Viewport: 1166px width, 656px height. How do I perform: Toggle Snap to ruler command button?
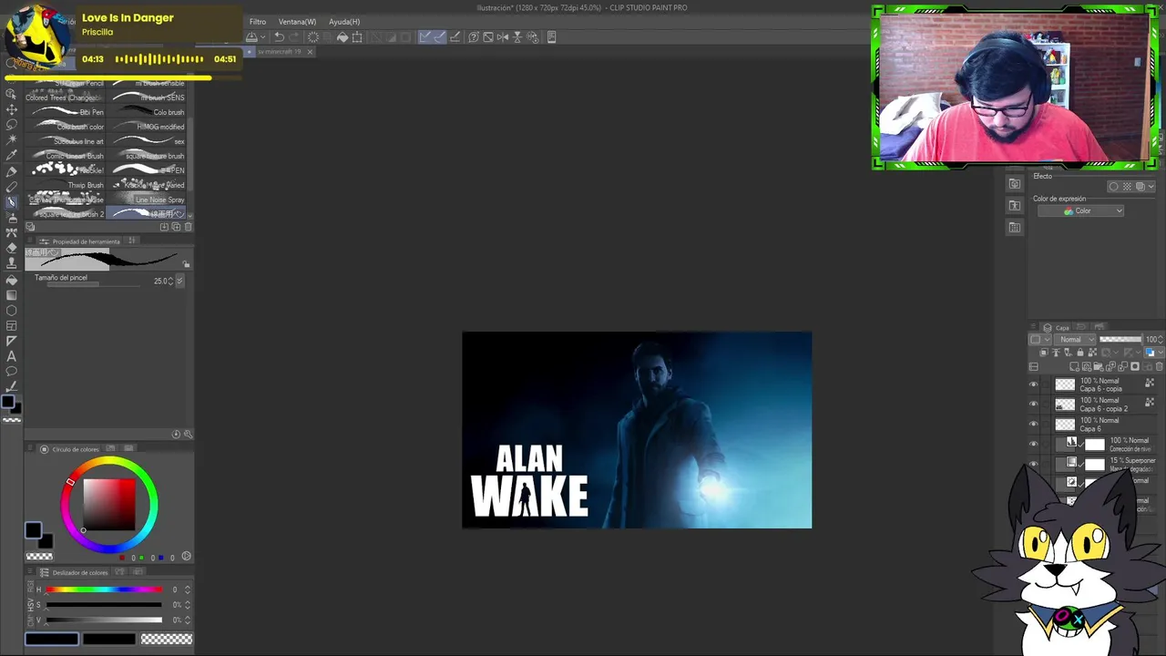(425, 37)
